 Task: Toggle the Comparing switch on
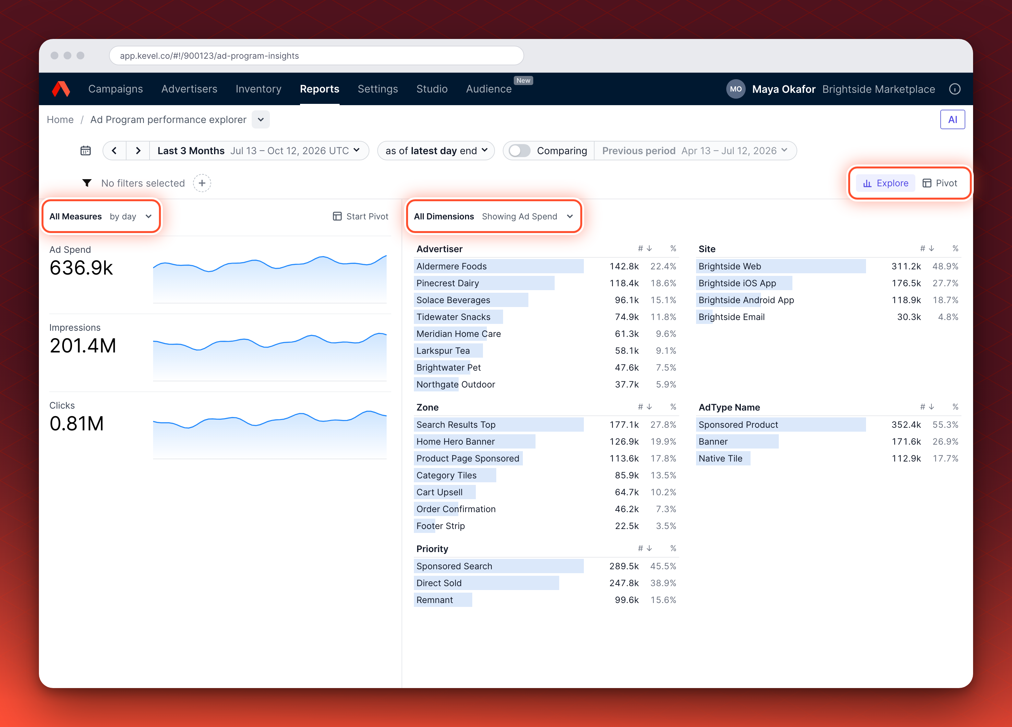(519, 151)
